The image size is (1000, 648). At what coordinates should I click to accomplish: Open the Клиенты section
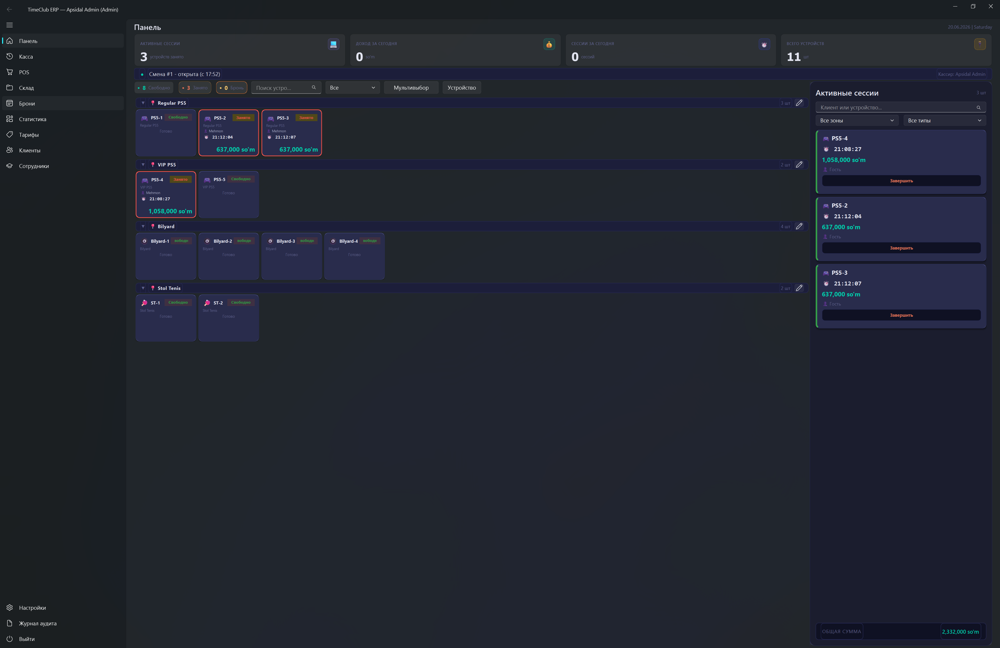63,151
